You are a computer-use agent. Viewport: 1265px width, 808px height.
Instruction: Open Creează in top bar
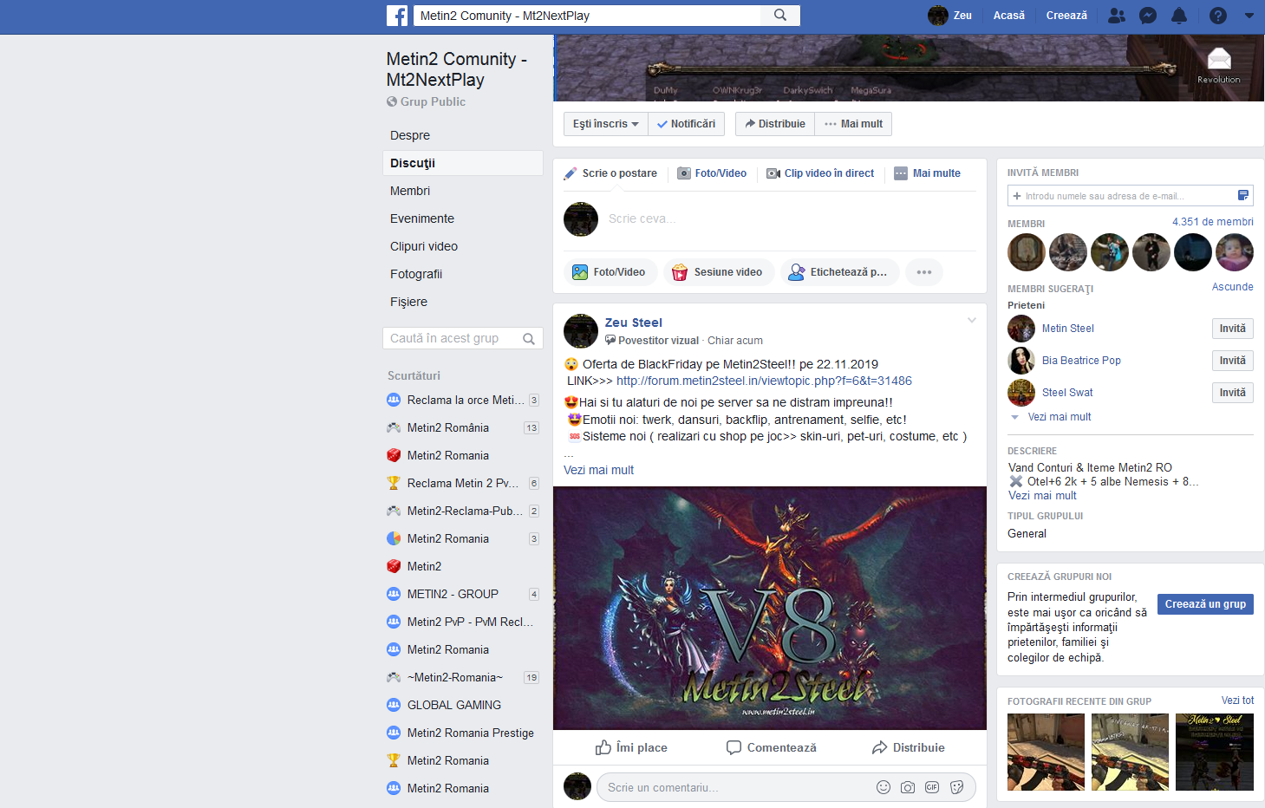(x=1066, y=16)
